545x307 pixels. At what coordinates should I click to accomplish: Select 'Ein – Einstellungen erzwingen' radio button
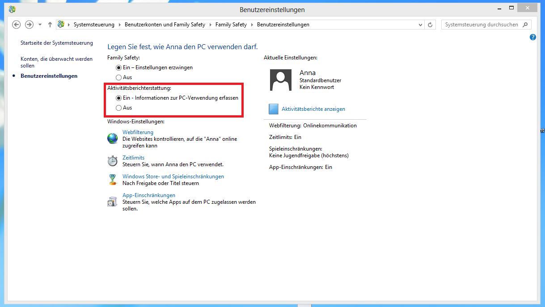[118, 67]
